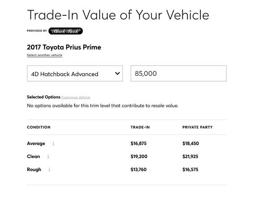Click the Rough condition info icon
Screen dimensions: 269x199
pos(49,169)
